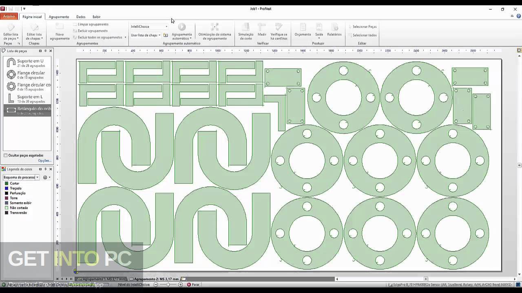Adjust the Nível do IntelliChoice slider
This screenshot has width=522, height=293.
point(168,285)
